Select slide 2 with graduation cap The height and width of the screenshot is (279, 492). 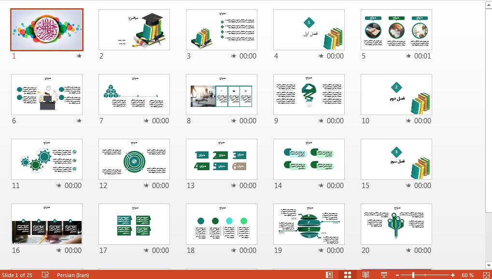tap(134, 29)
